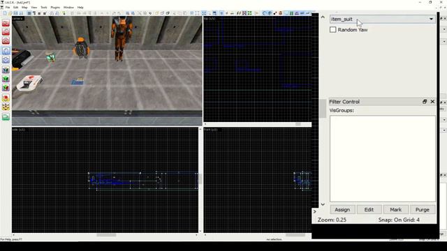Select the green Path tool

pos(6,116)
